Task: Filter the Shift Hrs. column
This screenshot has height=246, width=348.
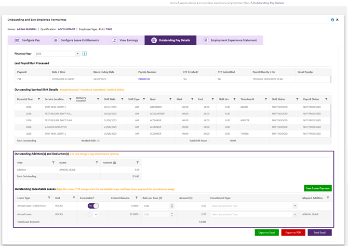Action: (x=234, y=99)
